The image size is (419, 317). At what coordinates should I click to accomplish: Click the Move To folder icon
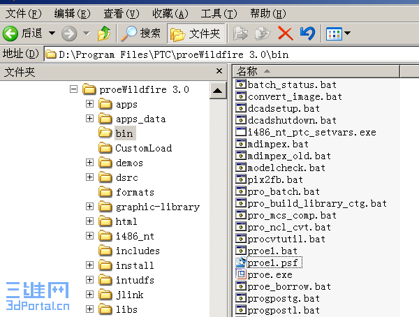(x=240, y=34)
